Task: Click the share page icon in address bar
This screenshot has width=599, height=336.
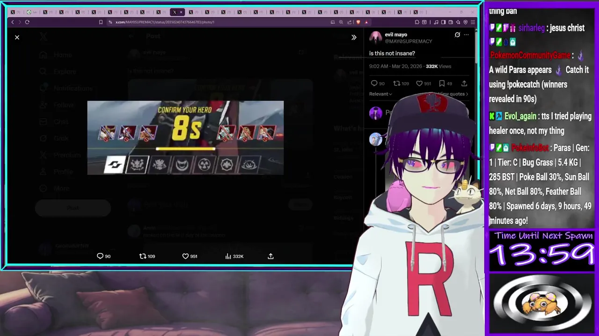Action: pos(349,22)
